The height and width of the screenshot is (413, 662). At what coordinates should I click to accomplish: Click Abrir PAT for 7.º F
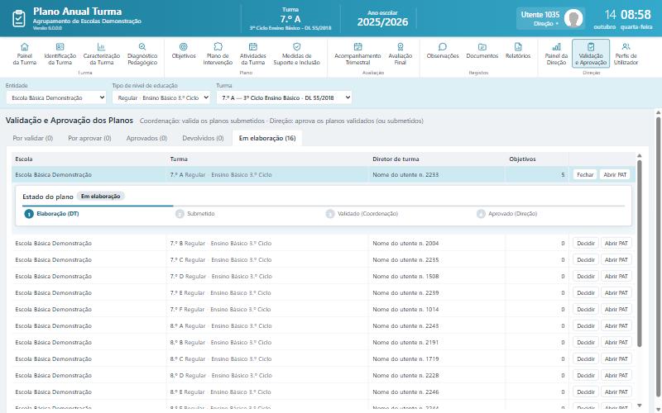pyautogui.click(x=616, y=309)
